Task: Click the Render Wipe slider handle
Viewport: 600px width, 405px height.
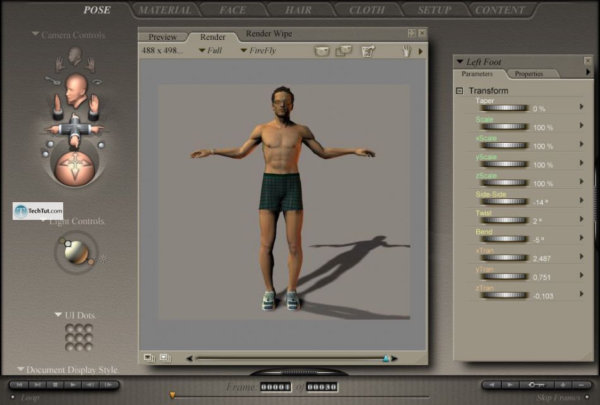Action: click(386, 358)
